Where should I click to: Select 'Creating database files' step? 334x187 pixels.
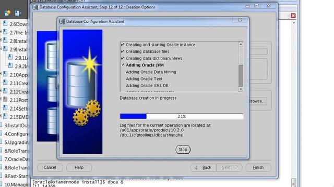point(147,51)
